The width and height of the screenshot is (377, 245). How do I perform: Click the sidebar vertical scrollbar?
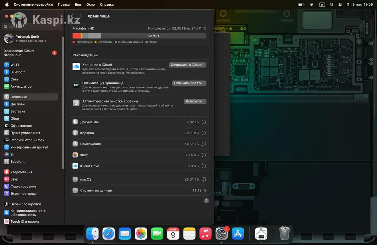[63, 103]
